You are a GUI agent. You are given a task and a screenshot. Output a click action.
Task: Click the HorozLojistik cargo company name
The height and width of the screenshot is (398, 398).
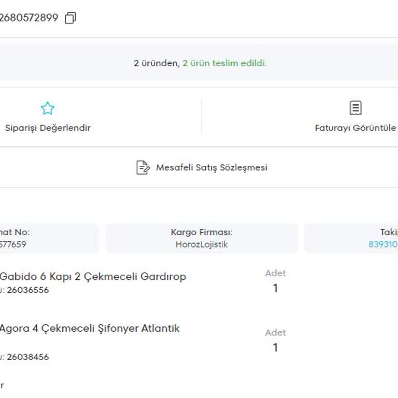[x=202, y=245]
